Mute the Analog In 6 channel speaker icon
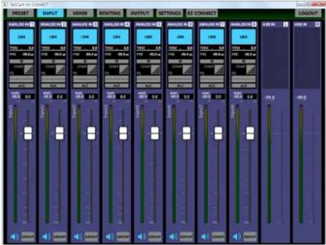The image size is (326, 245). point(173,236)
